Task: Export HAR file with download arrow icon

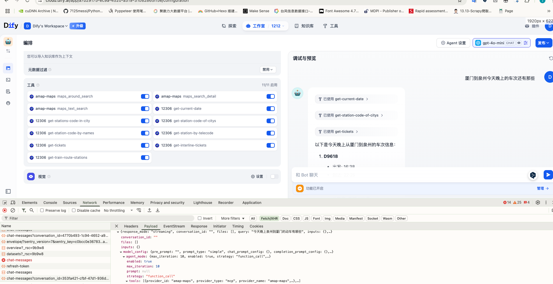Action: tap(158, 210)
